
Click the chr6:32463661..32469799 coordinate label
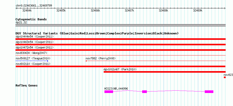34,6
